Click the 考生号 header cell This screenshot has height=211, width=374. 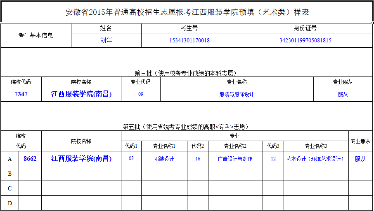[189, 28]
